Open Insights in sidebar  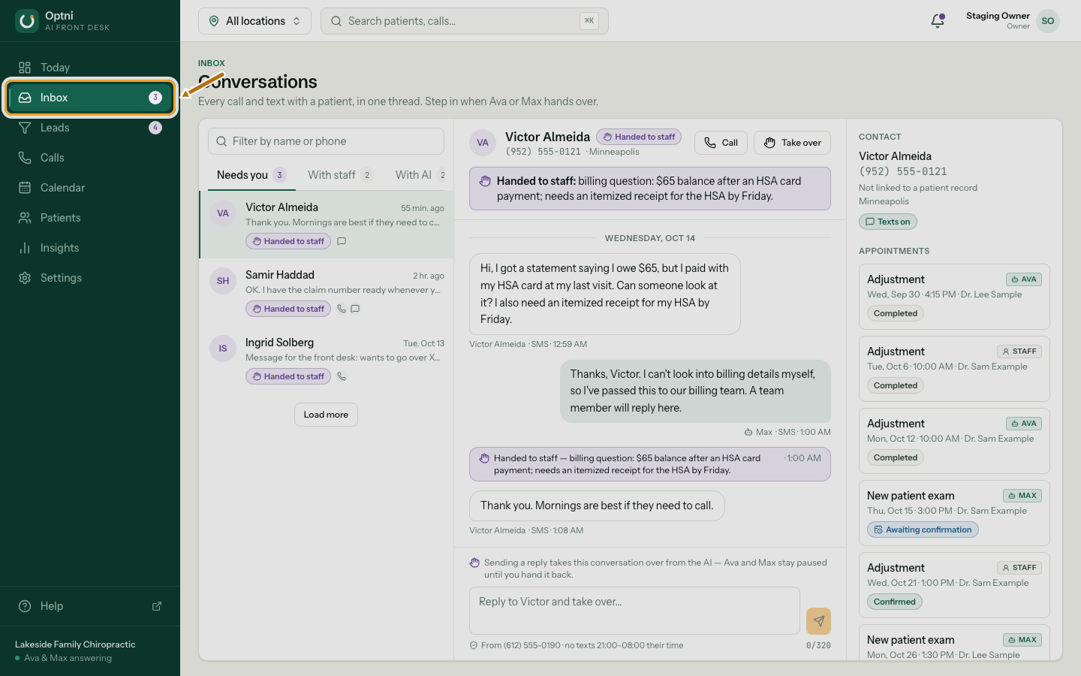point(90,248)
